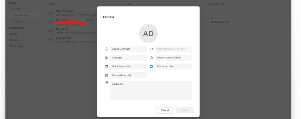Expand the Registration section in the sidebar
The height and width of the screenshot is (119, 301).
pos(8,28)
